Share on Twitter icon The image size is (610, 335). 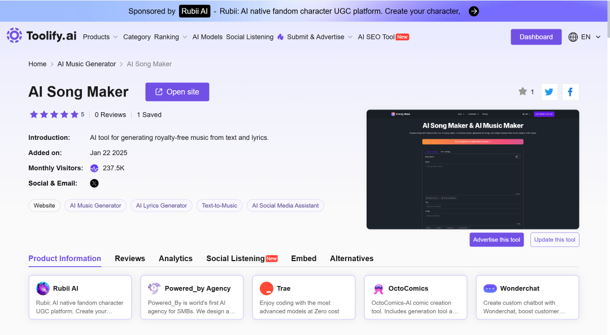coord(550,92)
